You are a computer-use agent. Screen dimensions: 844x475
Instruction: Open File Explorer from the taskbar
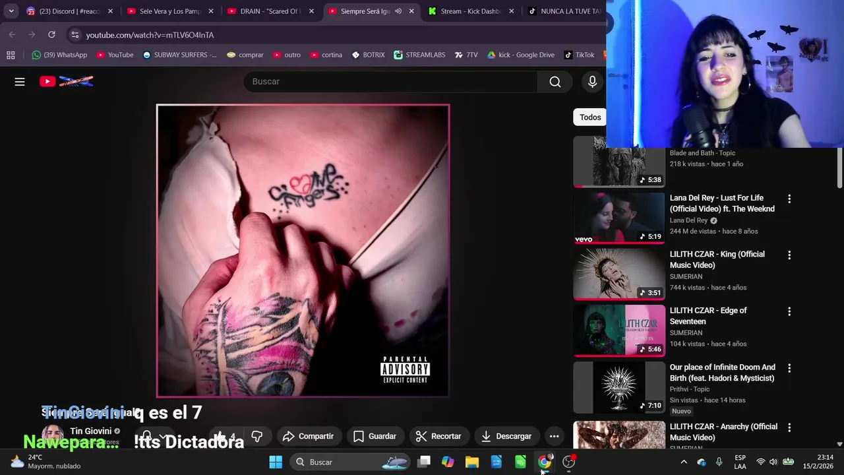tap(472, 462)
